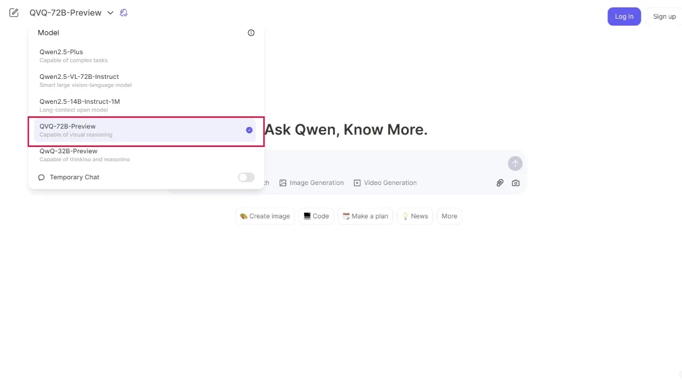Start a new chat with the pencil icon
This screenshot has width=682, height=383.
[x=14, y=12]
